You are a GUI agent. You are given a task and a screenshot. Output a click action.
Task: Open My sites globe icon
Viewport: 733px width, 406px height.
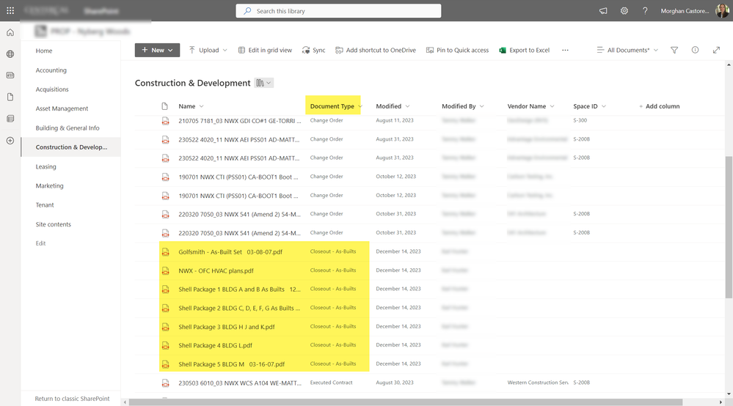pos(10,54)
